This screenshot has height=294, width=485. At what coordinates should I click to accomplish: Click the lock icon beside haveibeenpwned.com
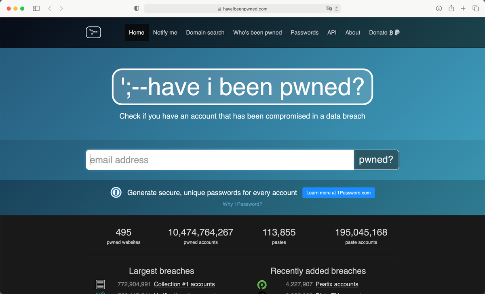click(219, 9)
